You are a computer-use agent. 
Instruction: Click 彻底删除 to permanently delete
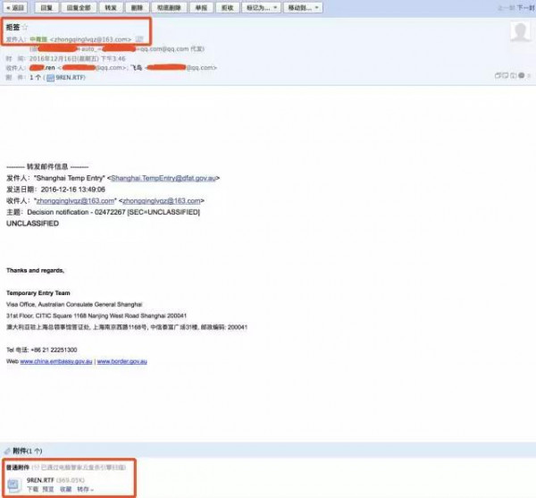(x=169, y=7)
